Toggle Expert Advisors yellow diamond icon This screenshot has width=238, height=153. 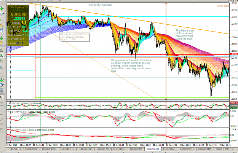(2, 43)
